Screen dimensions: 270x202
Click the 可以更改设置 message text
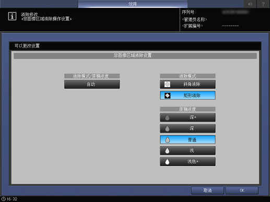coord(27,46)
